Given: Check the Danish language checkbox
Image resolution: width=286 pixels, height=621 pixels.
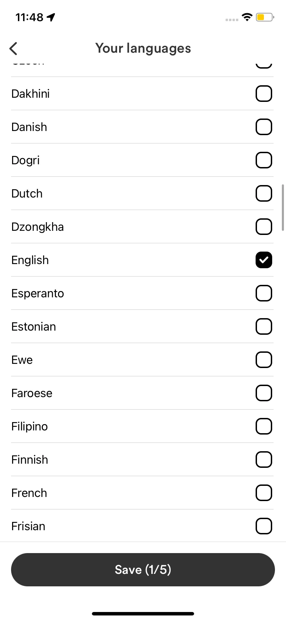Looking at the screenshot, I should (264, 127).
